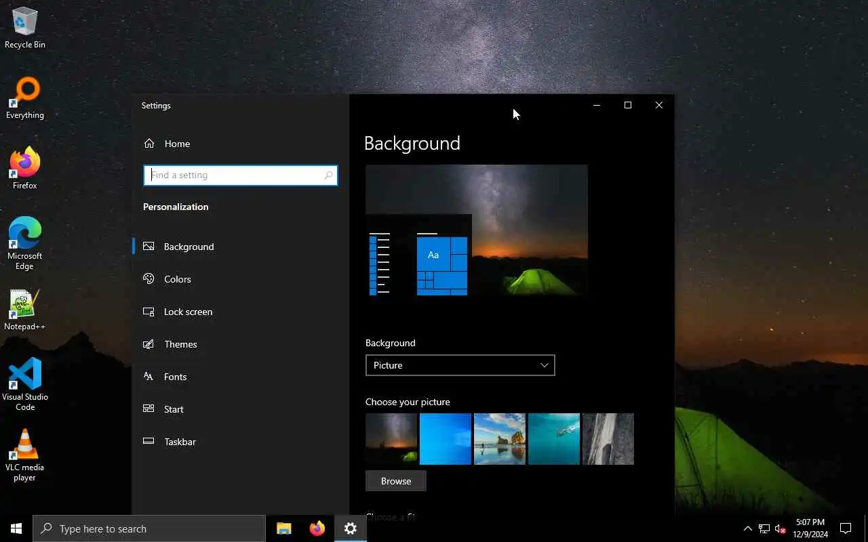This screenshot has width=868, height=542.
Task: Choose the beach rock formation picture thumbnail
Action: click(x=500, y=439)
